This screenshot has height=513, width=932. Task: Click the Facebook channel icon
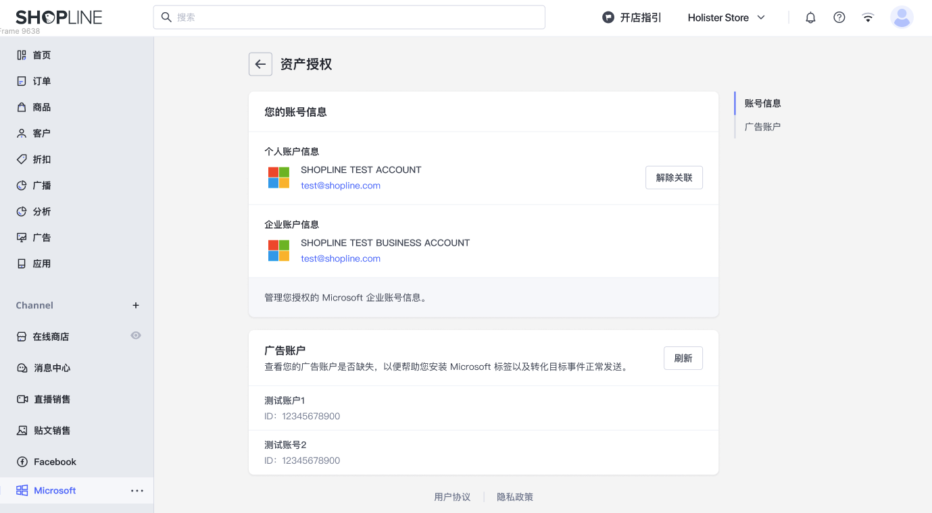(22, 462)
